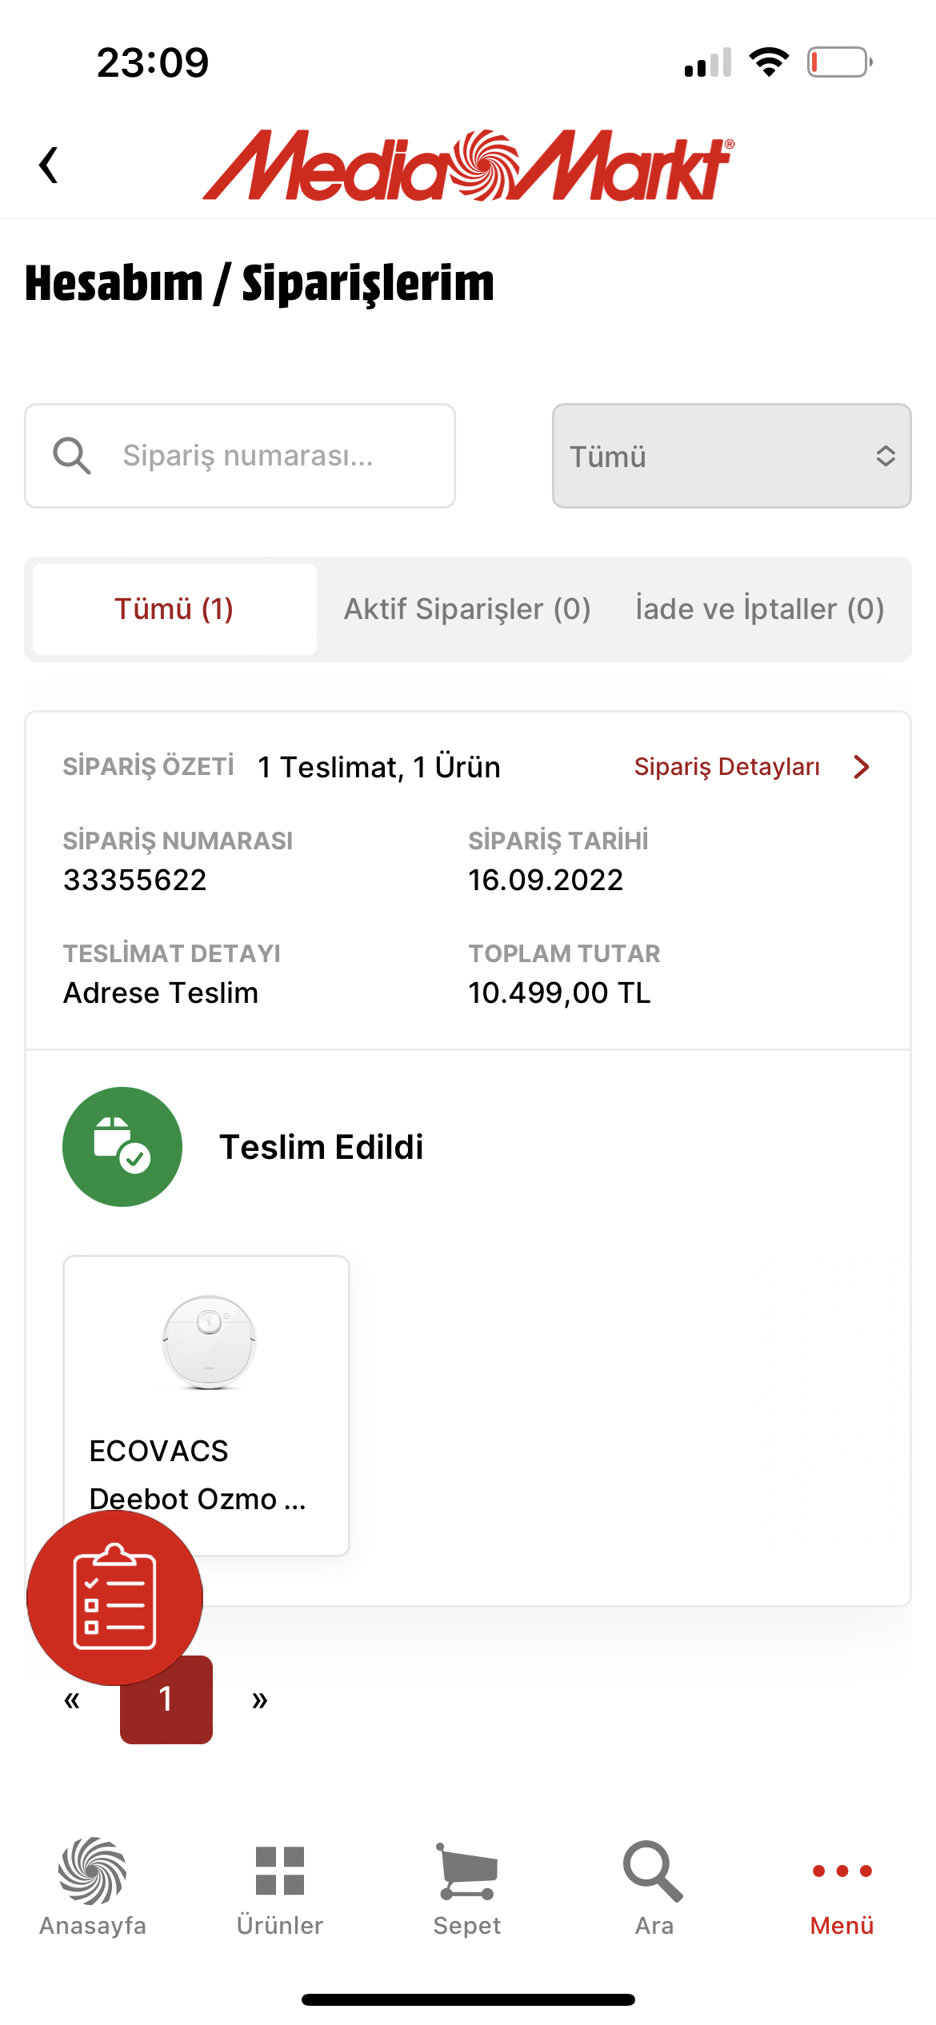936x2025 pixels.
Task: Select the Tümü (1) tab
Action: pos(174,609)
